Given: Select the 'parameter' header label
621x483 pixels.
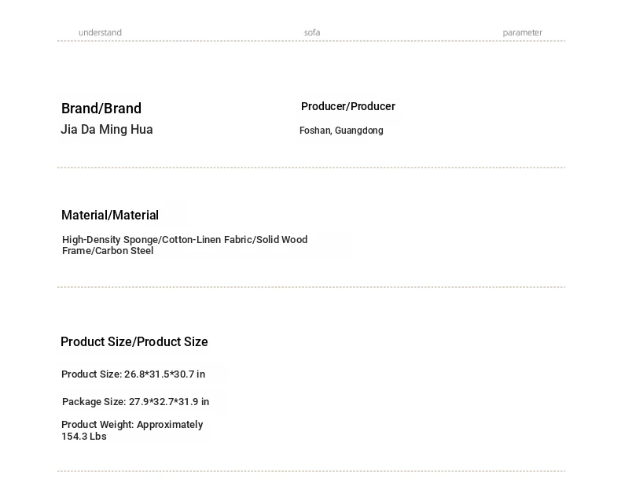Looking at the screenshot, I should [x=522, y=32].
